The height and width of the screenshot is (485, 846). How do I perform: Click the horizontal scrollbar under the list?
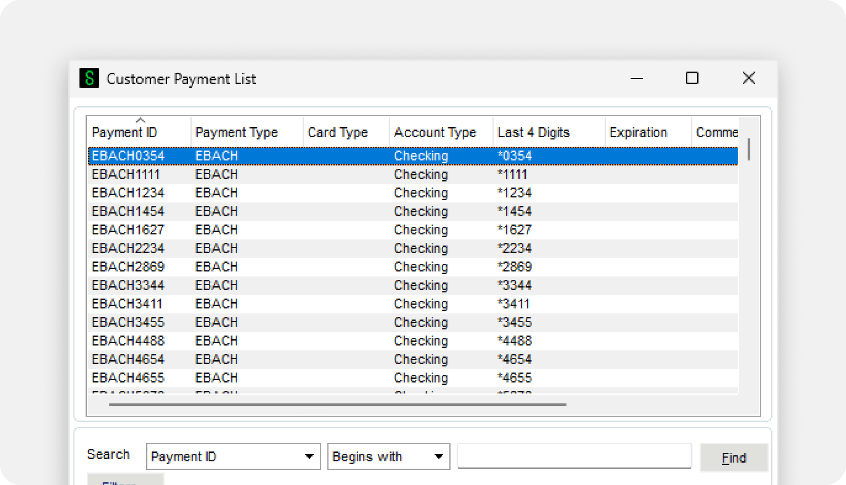337,405
